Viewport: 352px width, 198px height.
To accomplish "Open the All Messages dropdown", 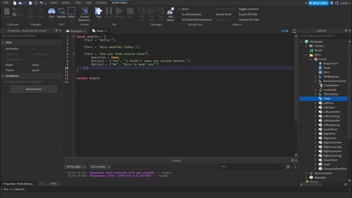I will pyautogui.click(x=76, y=167).
